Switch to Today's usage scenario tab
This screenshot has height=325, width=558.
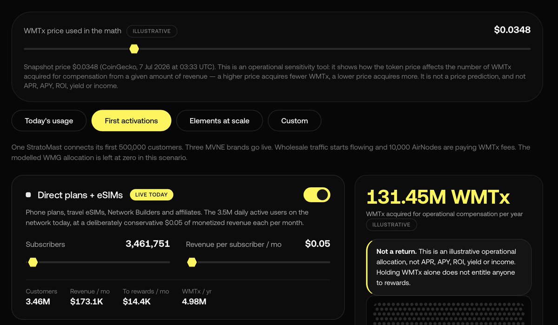click(x=49, y=121)
